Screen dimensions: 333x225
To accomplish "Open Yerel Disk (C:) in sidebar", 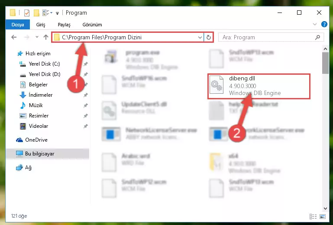I will coord(40,64).
